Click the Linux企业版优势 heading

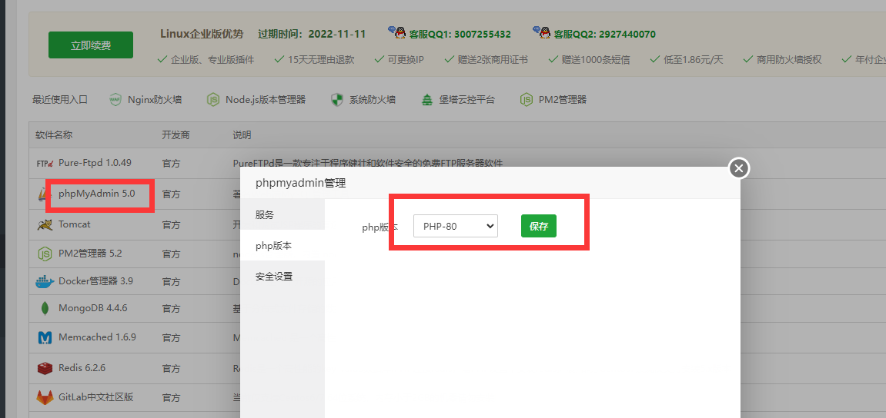point(202,34)
